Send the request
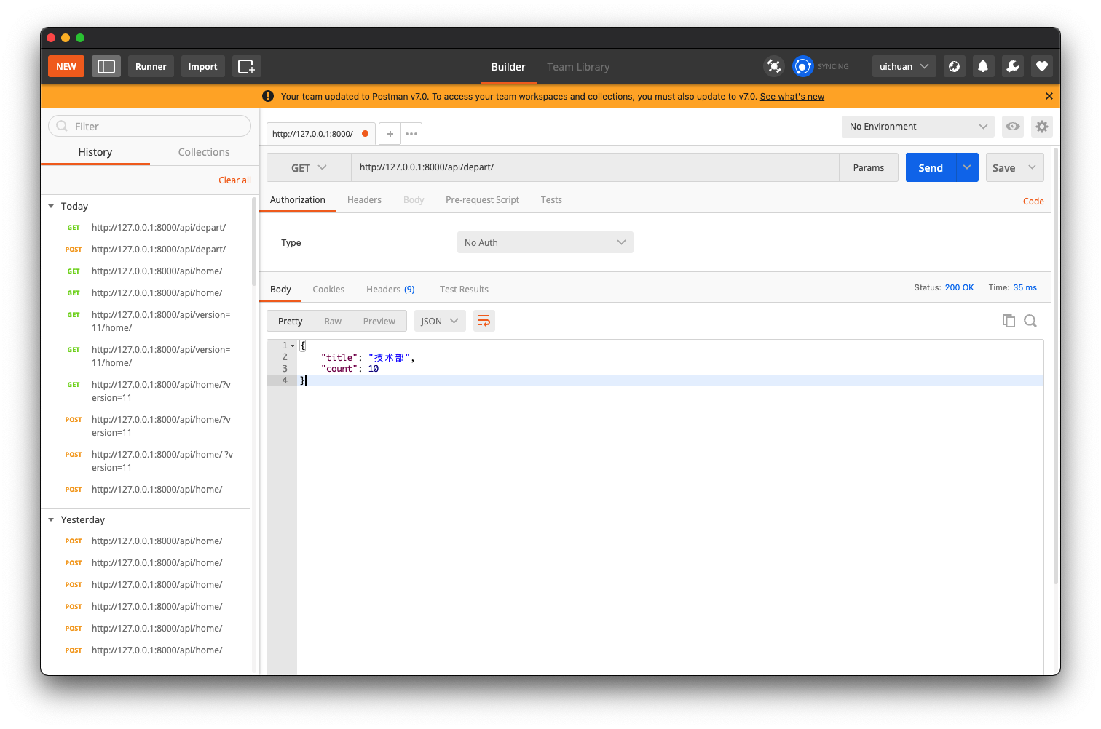Screen dimensions: 1101x729 931,167
